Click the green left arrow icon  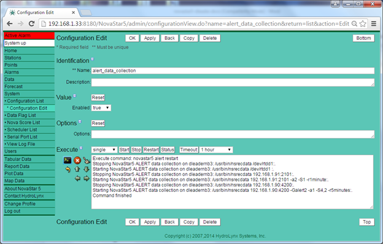pyautogui.click(x=77, y=178)
